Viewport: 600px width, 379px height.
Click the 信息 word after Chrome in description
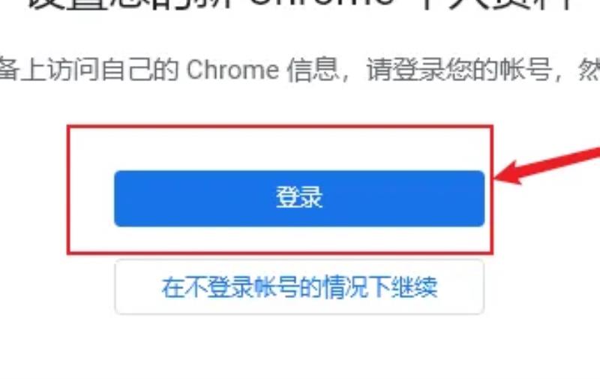click(313, 70)
